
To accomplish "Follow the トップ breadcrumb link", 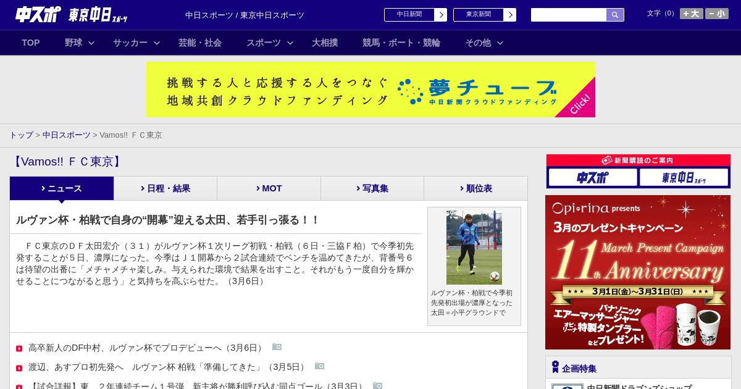I will (x=21, y=135).
